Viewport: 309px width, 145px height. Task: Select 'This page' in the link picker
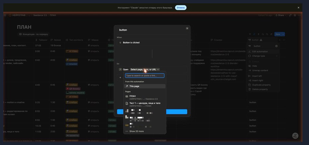pyautogui.click(x=145, y=86)
